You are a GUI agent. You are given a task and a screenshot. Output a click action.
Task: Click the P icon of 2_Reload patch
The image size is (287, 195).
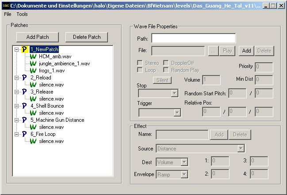click(24, 78)
